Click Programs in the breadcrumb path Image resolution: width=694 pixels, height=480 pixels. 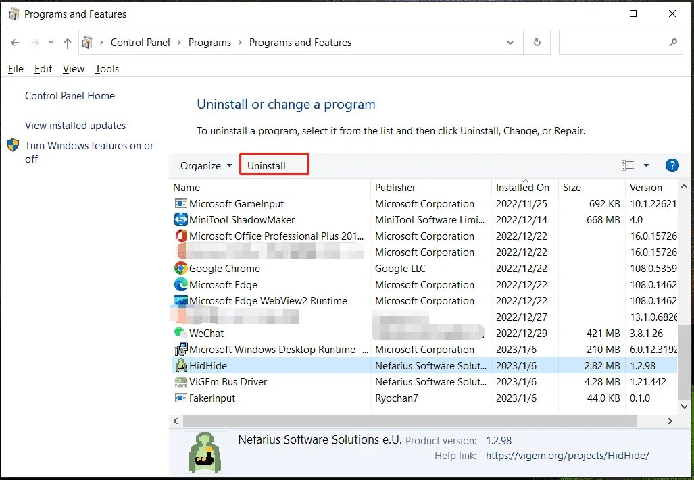[209, 43]
